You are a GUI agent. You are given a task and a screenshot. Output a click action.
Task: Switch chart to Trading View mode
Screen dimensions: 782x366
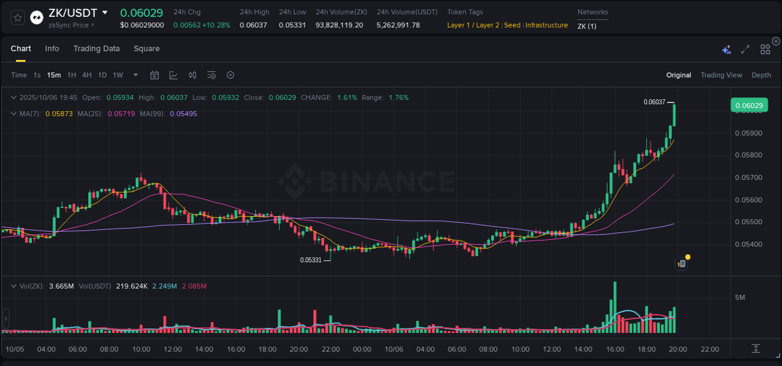click(721, 75)
